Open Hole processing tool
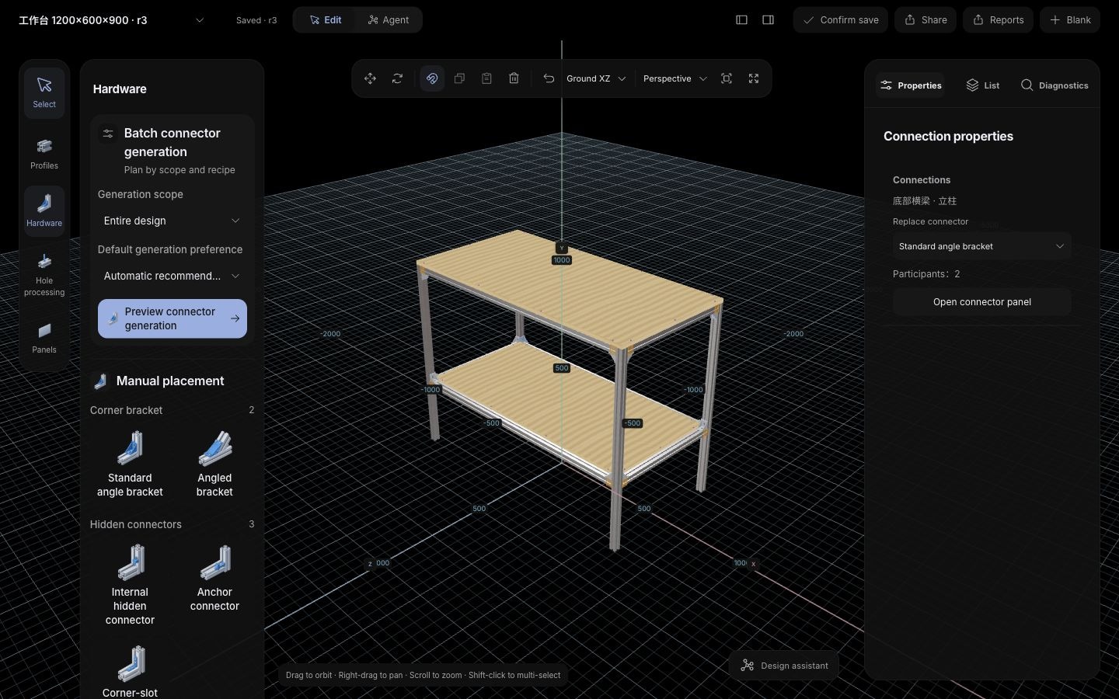 (x=44, y=275)
